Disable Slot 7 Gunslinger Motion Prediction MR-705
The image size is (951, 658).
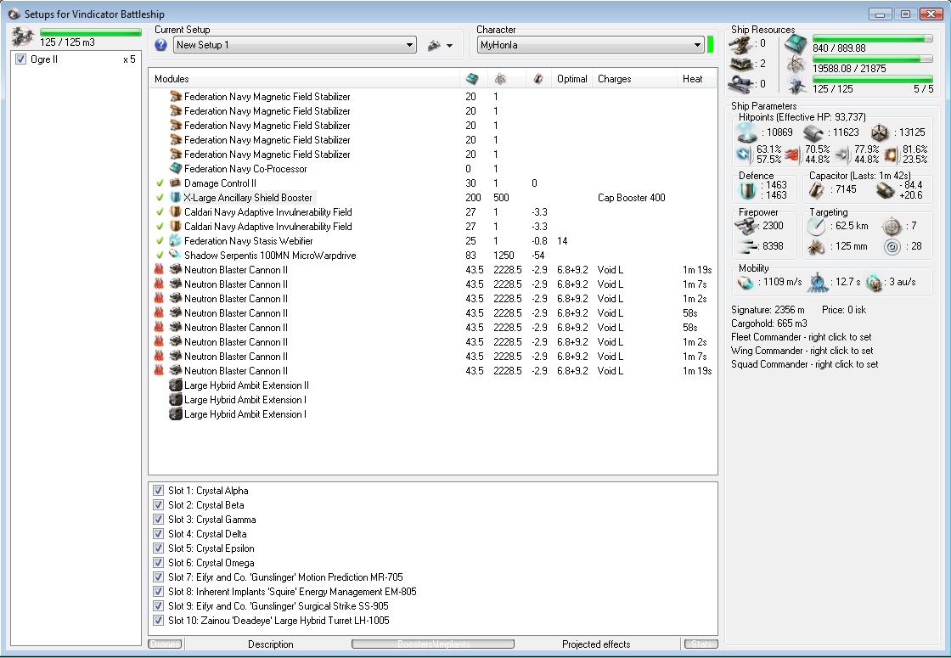(x=158, y=576)
